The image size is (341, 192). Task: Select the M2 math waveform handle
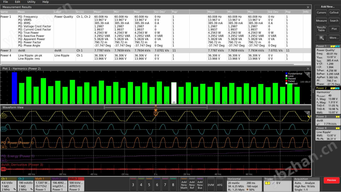pos(4,161)
